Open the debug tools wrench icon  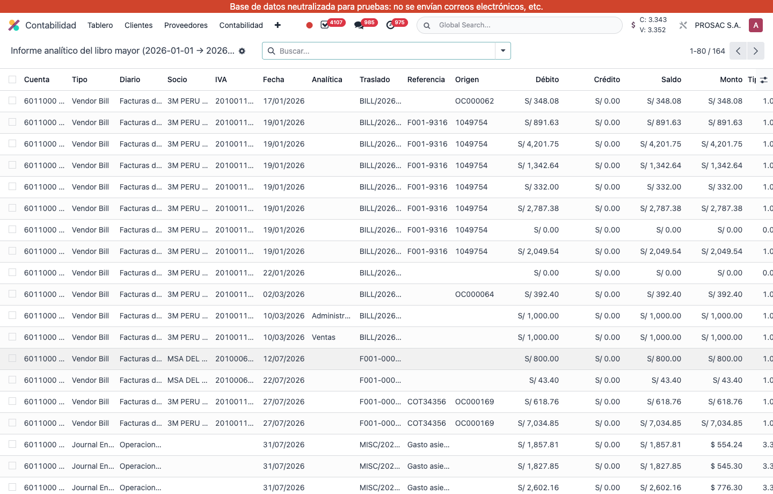683,25
